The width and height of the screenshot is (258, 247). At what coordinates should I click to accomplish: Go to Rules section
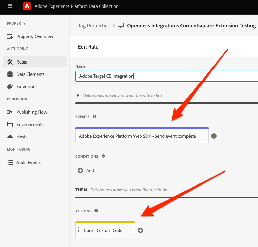35,62
